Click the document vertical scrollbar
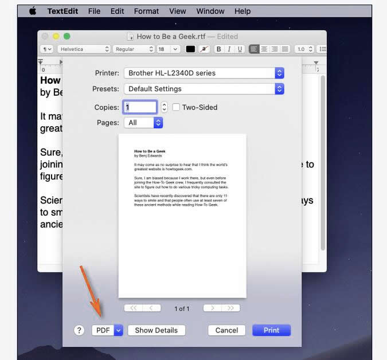Viewport: 387px width, 360px height. tap(323, 163)
